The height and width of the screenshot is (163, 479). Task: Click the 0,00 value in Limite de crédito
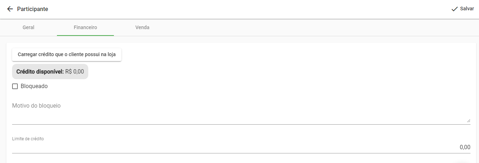(465, 147)
